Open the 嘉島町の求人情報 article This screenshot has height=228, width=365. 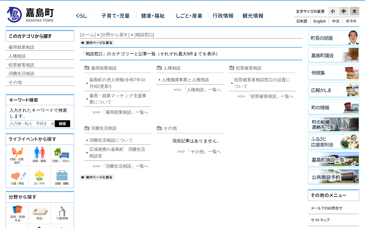pyautogui.click(x=117, y=83)
